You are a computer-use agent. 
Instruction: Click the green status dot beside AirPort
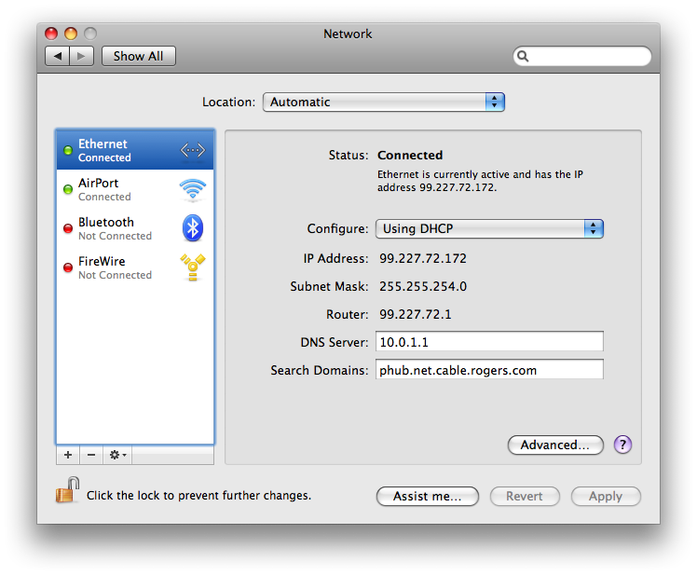(68, 189)
